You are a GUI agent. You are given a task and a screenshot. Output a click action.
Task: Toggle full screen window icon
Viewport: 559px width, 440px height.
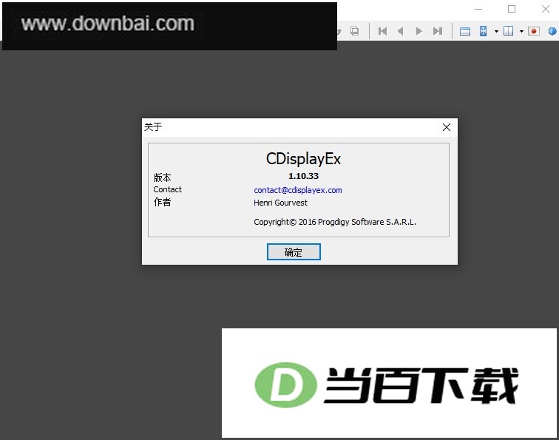click(x=465, y=32)
